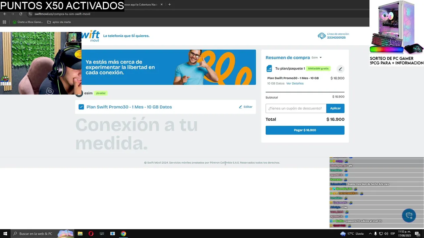Reload the current browser page

[x=21, y=14]
